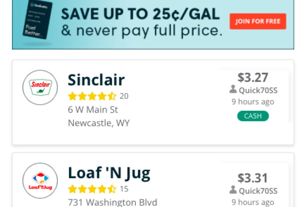Viewport: 302px width, 207px height.
Task: Click the Sinclair review count 20
Action: point(124,96)
